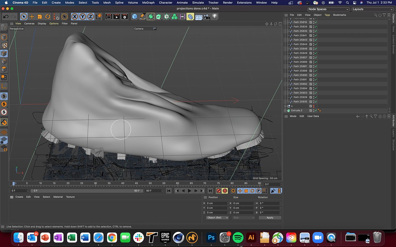The width and height of the screenshot is (396, 247).
Task: Click Record Active Objects key icon
Action: point(219,191)
